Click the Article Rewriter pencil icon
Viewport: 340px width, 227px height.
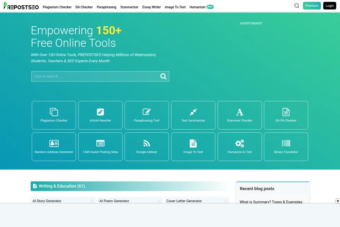click(x=100, y=112)
